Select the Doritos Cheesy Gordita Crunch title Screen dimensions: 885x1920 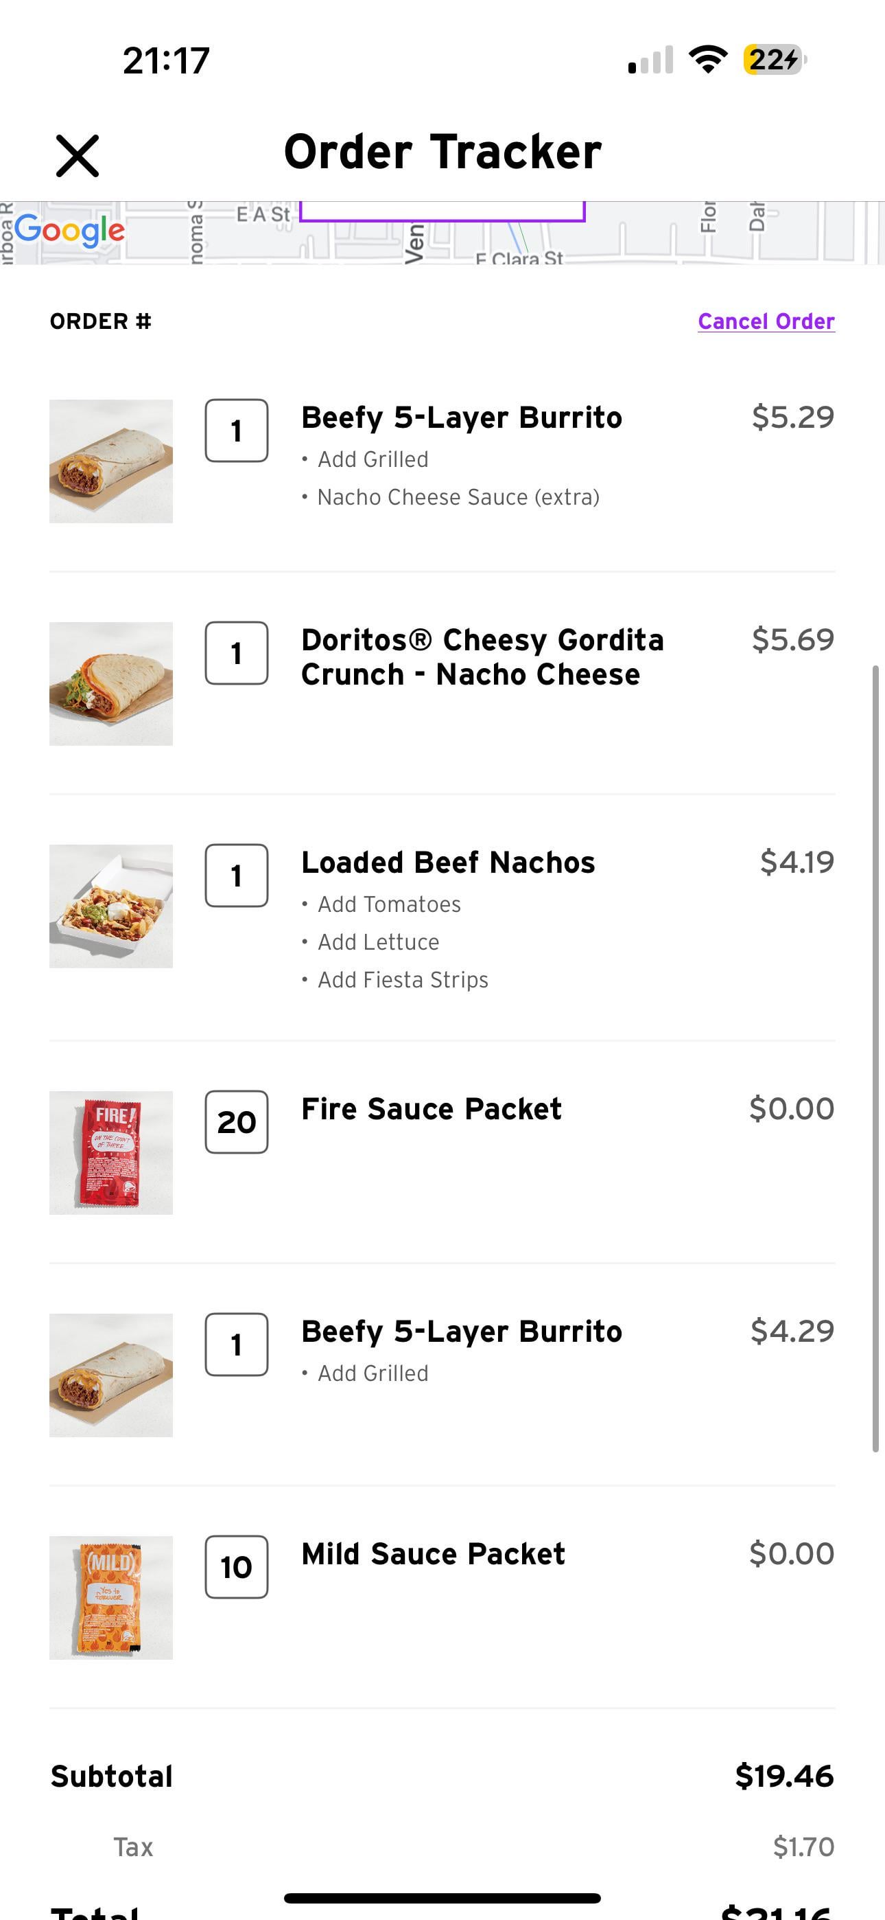(x=481, y=656)
